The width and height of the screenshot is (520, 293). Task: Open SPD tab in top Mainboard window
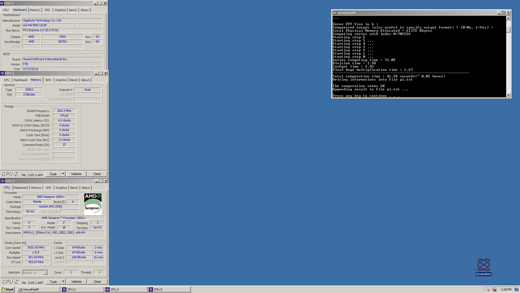pyautogui.click(x=47, y=10)
